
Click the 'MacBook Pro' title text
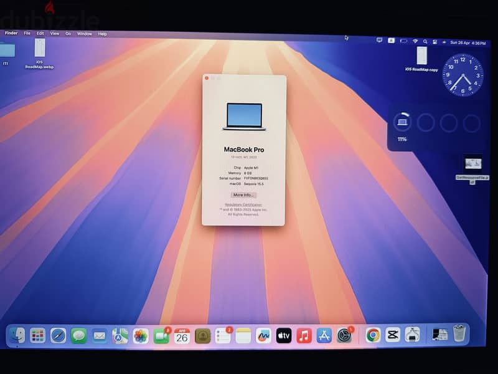244,150
